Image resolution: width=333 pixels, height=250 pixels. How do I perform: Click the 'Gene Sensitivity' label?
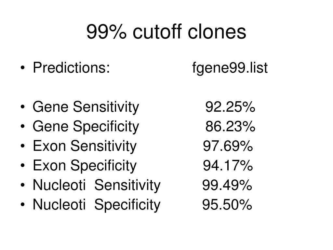[x=86, y=107]
